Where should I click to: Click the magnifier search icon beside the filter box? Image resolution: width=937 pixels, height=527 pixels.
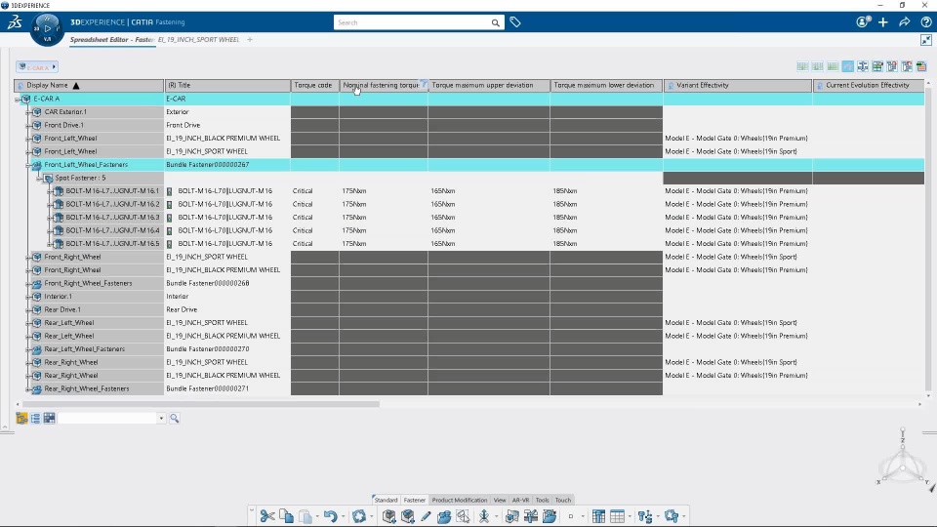(175, 419)
